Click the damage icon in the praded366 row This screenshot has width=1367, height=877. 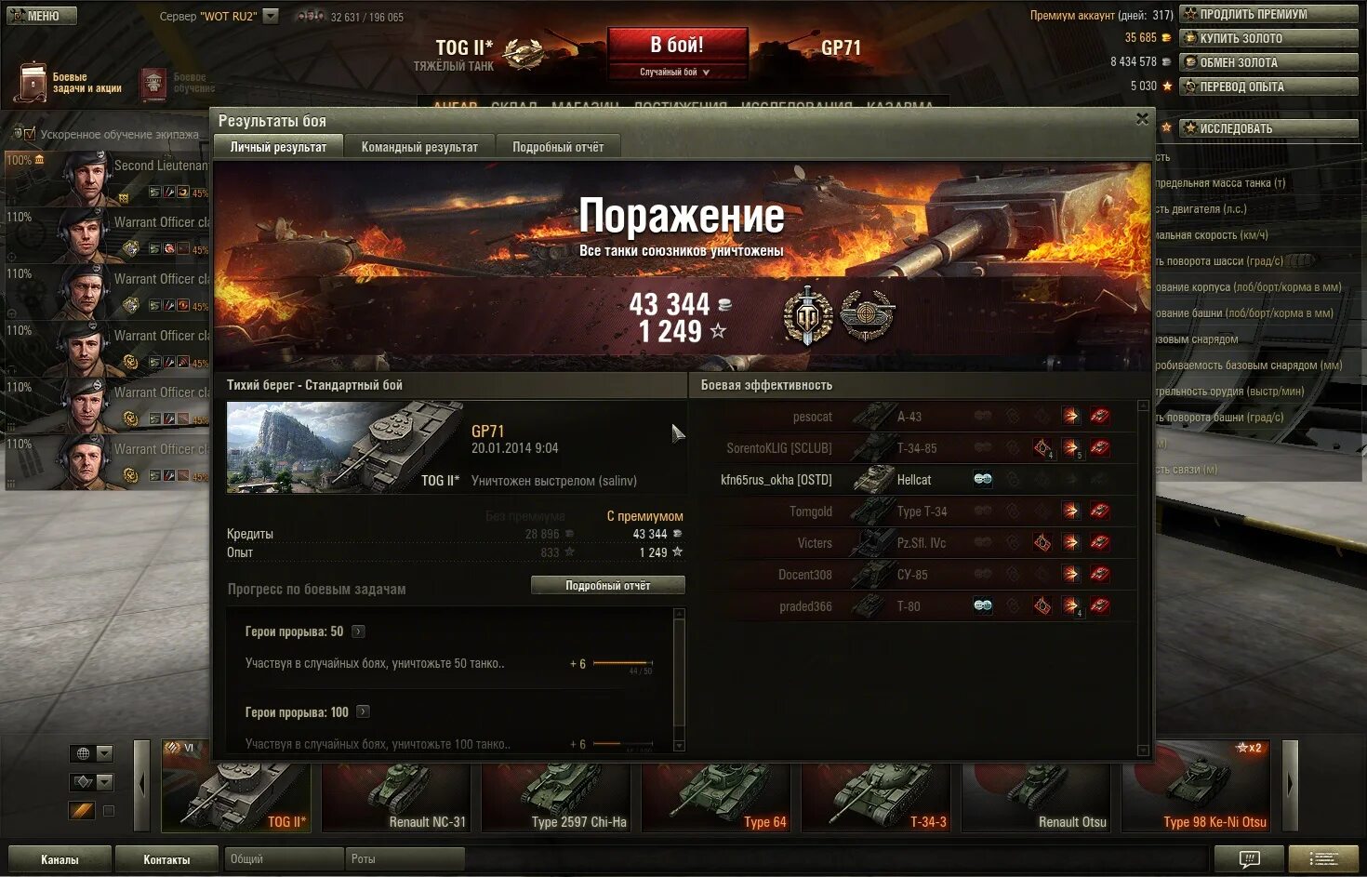[x=1071, y=606]
